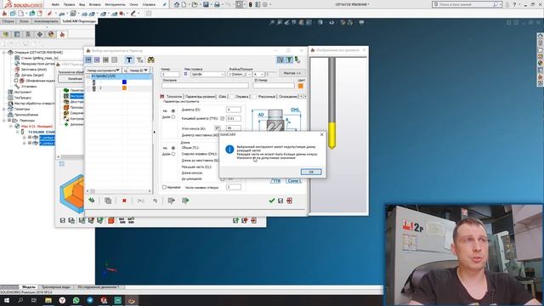Click the taskbar search icon
Viewport: 544px width, 306px height.
[x=20, y=300]
